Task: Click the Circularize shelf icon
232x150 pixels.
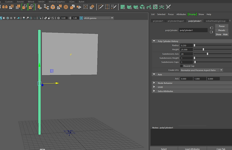Action: 66,7
